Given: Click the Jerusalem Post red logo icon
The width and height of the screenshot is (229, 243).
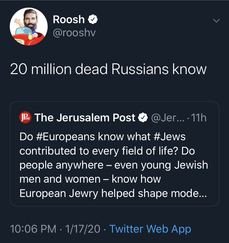Looking at the screenshot, I should click(x=25, y=118).
